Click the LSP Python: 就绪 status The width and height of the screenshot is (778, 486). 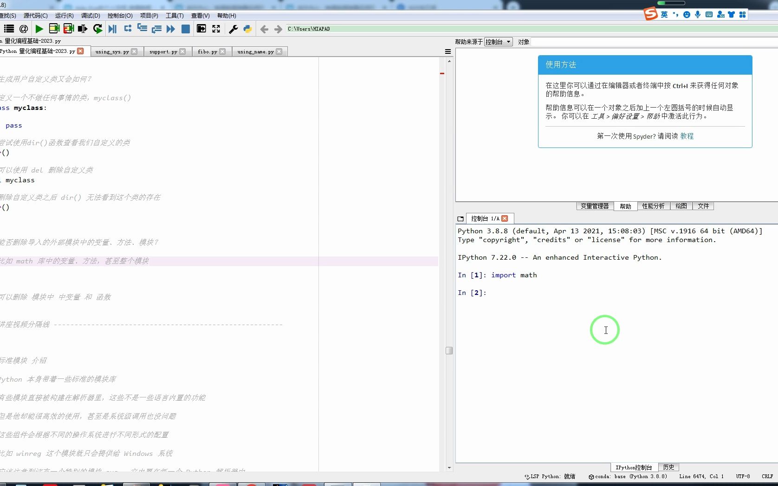550,476
